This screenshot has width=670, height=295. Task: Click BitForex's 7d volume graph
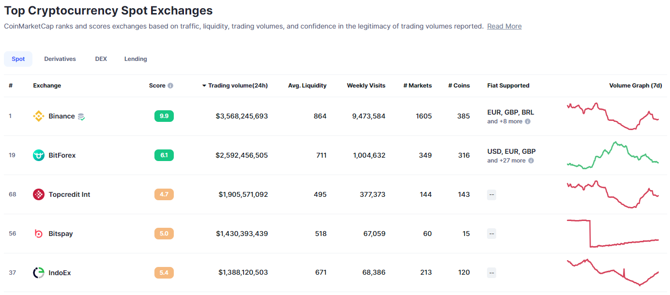coord(612,155)
